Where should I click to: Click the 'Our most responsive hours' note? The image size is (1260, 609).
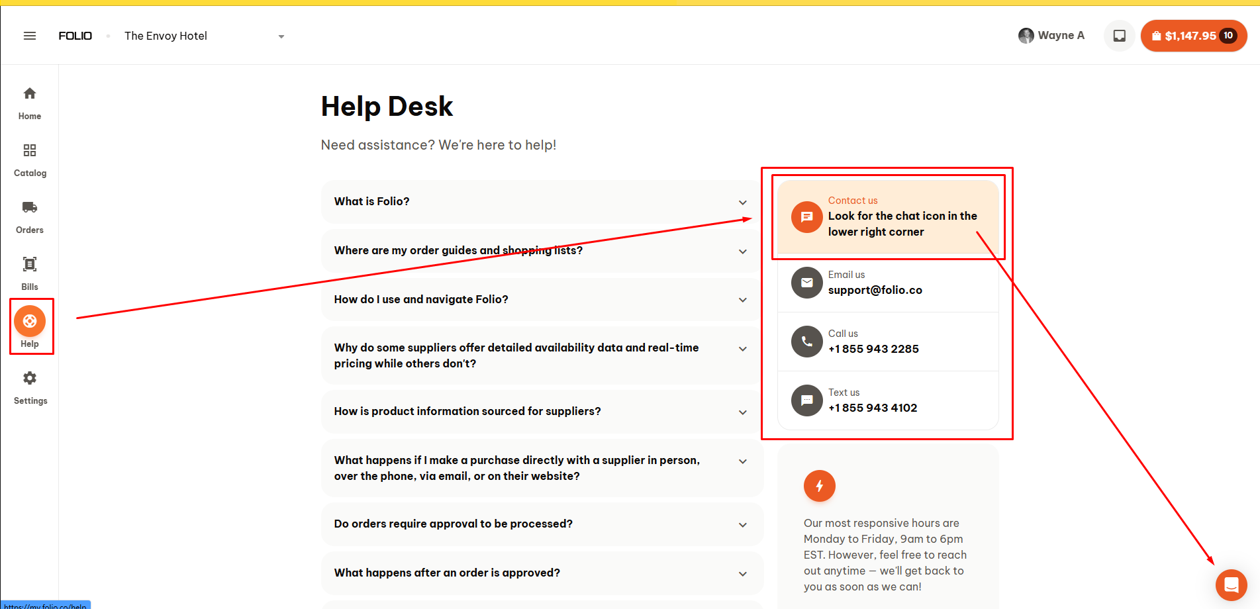pos(885,555)
